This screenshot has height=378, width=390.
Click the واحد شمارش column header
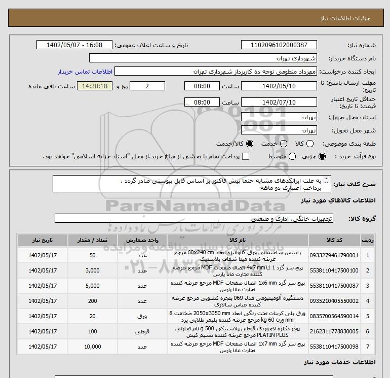(x=142, y=240)
